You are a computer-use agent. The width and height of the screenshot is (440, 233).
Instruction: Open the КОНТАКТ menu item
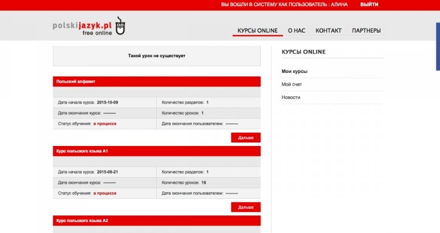[328, 31]
